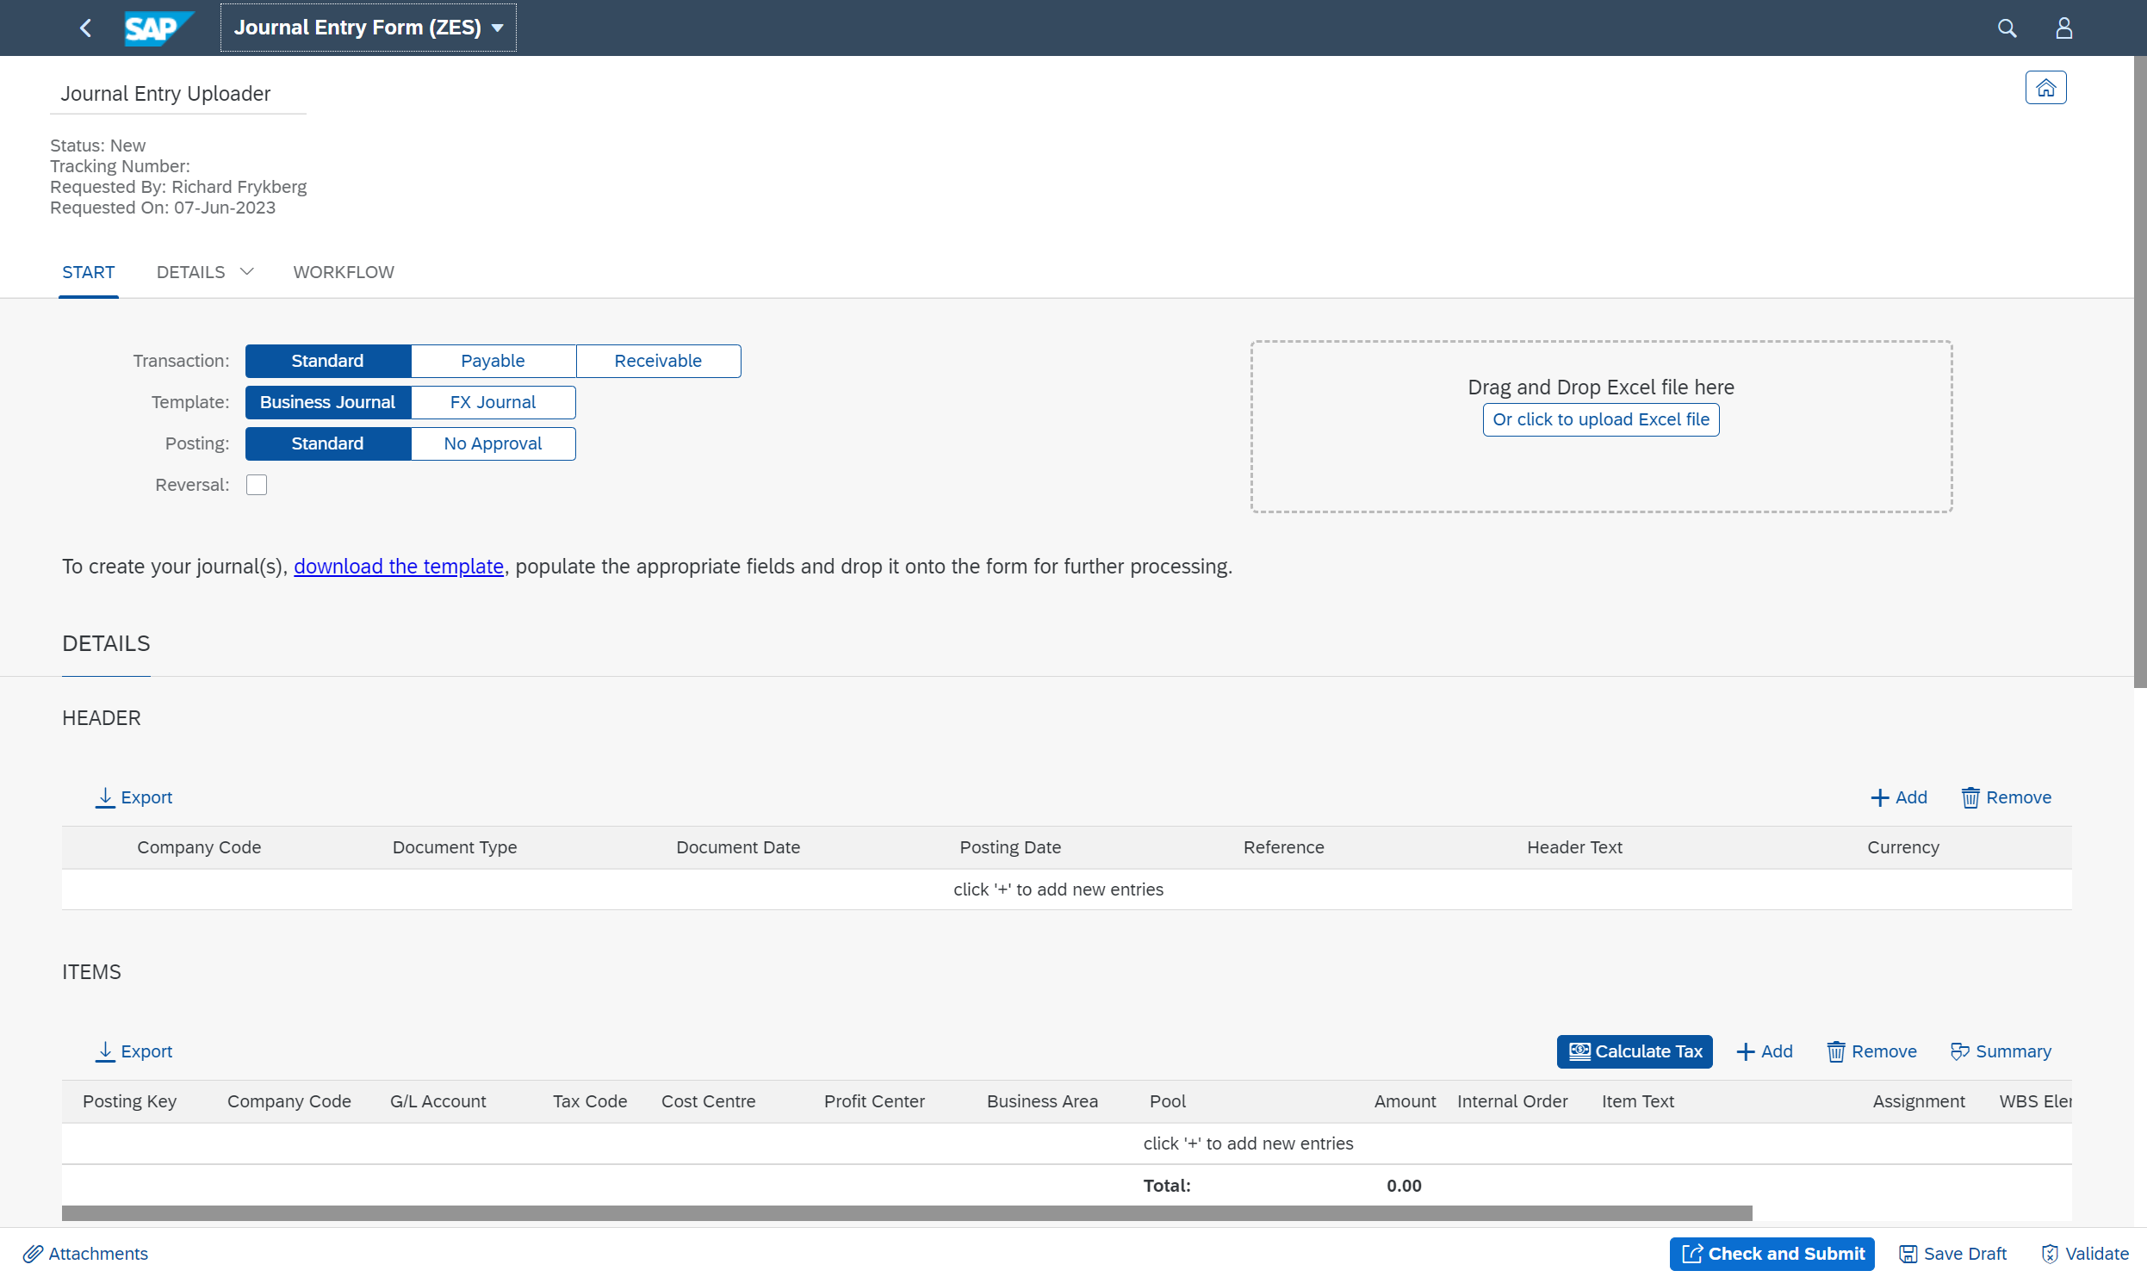This screenshot has height=1277, width=2147.
Task: Add a new Header entry row
Action: pyautogui.click(x=1900, y=797)
